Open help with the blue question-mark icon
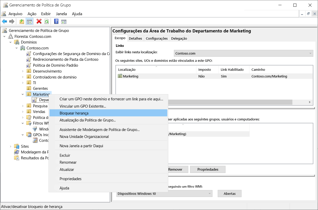Viewport: 318px width, 210px height. (56, 21)
